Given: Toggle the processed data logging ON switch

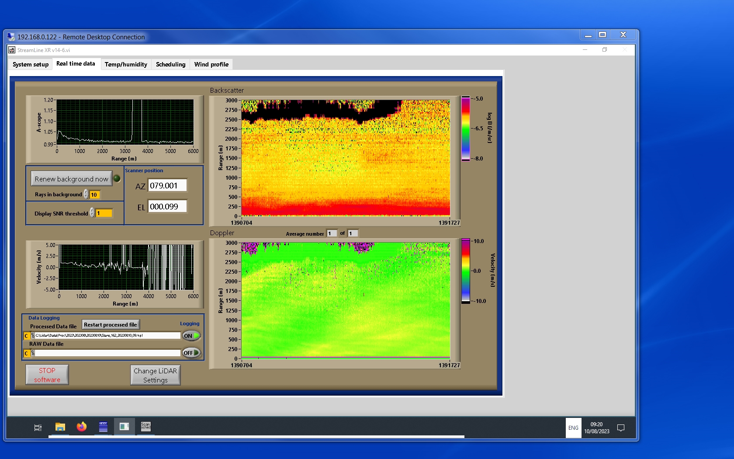Looking at the screenshot, I should 191,336.
